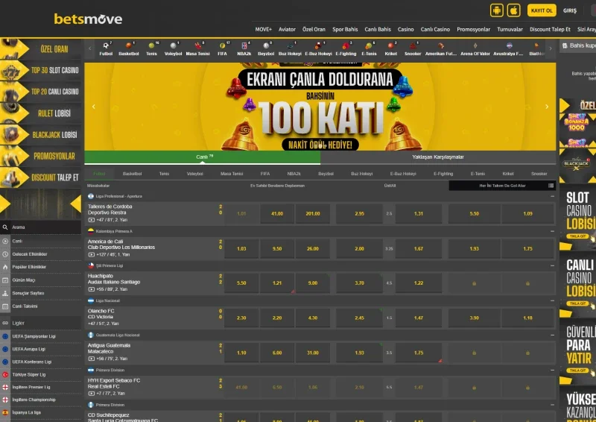Viewport: 596px width, 422px height.
Task: Open the live stream icon for Talleres de Cordoba
Action: (x=91, y=220)
